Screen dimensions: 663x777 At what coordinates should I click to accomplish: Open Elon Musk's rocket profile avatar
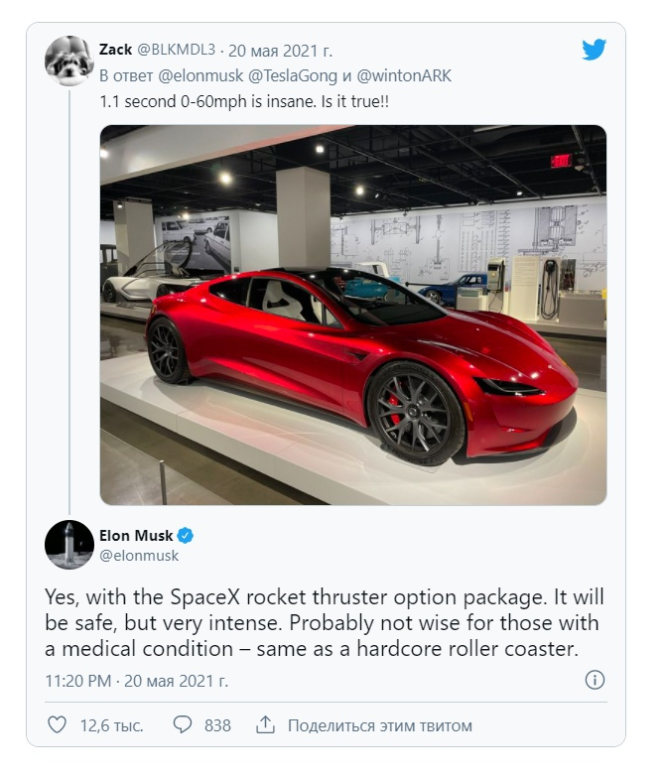click(x=69, y=545)
